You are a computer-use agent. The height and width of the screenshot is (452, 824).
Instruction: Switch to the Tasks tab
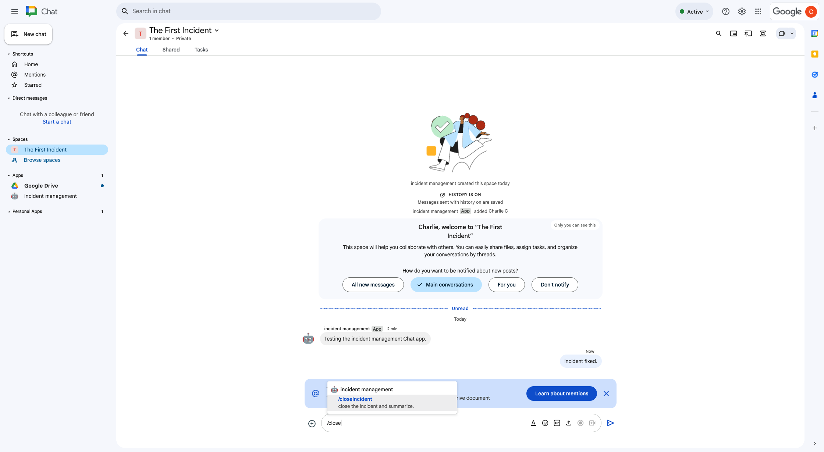coord(201,50)
